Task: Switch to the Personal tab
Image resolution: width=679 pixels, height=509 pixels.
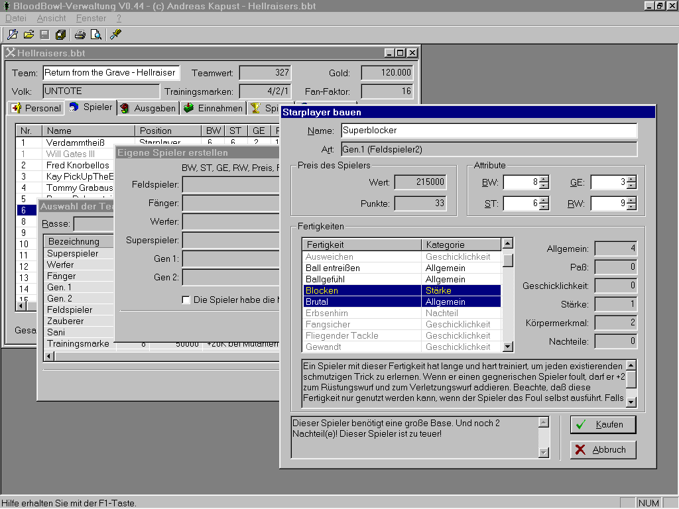Action: [36, 108]
